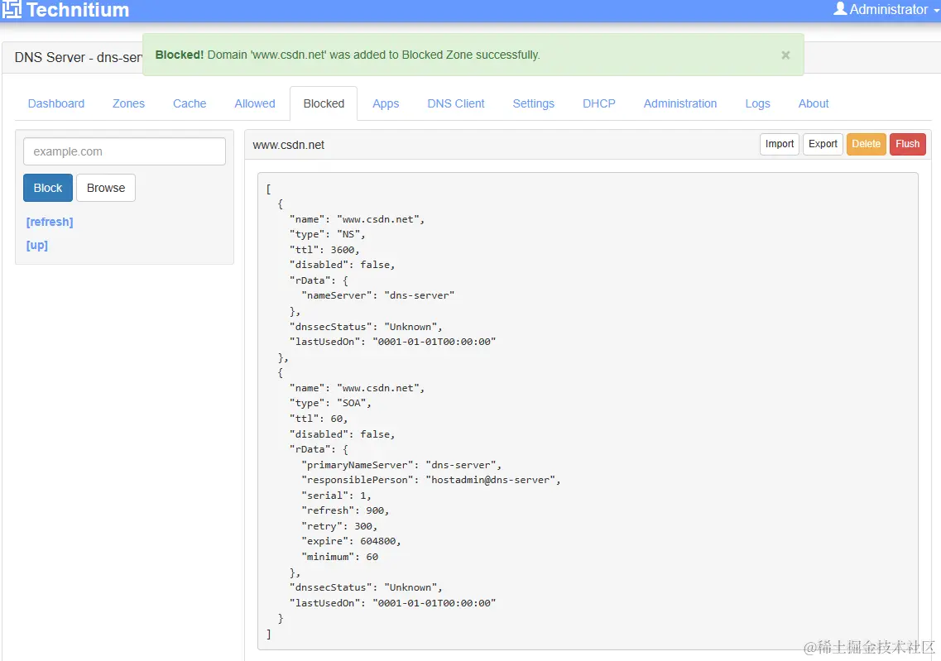Image resolution: width=941 pixels, height=661 pixels.
Task: Open the Apps tab
Action: click(386, 103)
